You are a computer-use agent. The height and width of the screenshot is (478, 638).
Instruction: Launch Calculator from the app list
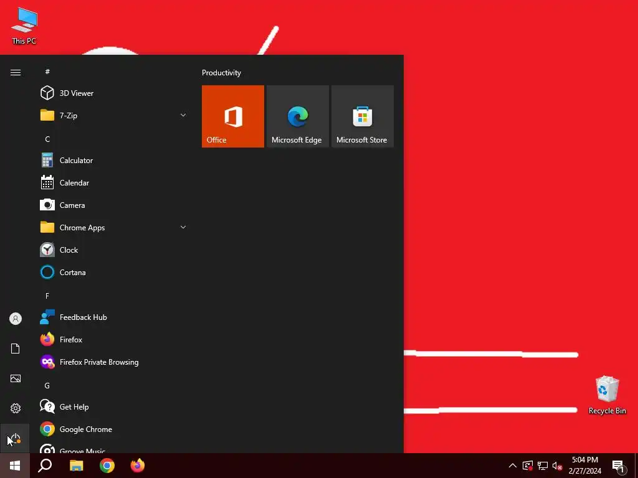coord(114,161)
